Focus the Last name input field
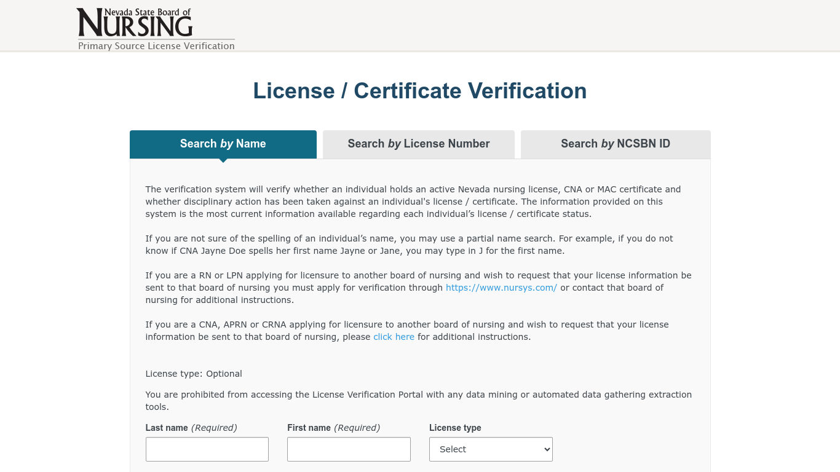840x472 pixels. (207, 449)
